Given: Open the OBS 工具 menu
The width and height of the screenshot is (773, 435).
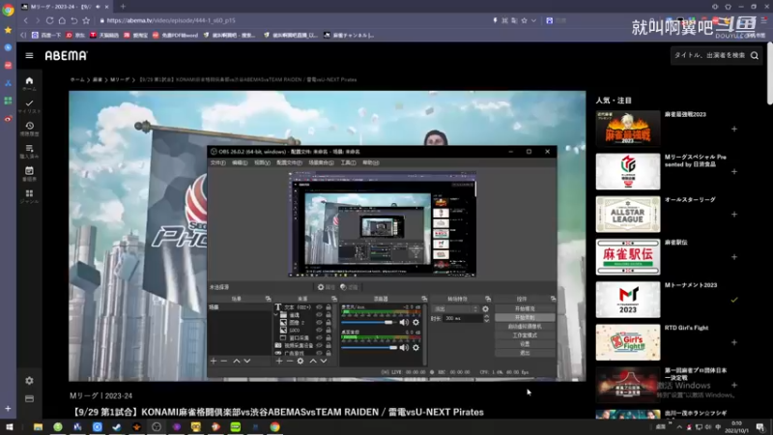Looking at the screenshot, I should [348, 162].
